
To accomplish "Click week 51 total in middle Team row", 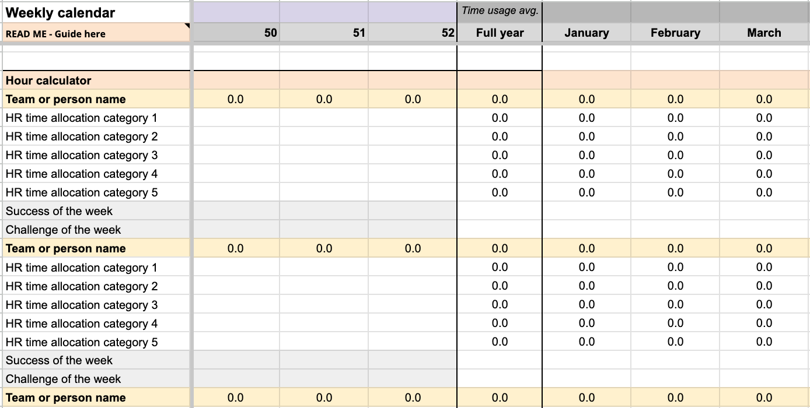I will (324, 248).
